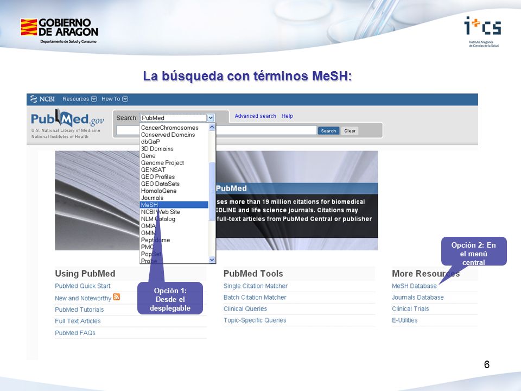This screenshot has width=521, height=391.
Task: Open the Clinical Trials link
Action: tap(410, 308)
